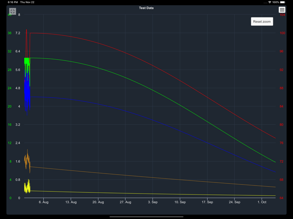Screen dimensions: 293x219
Task: Click the green data series line
Action: tap(153, 90)
